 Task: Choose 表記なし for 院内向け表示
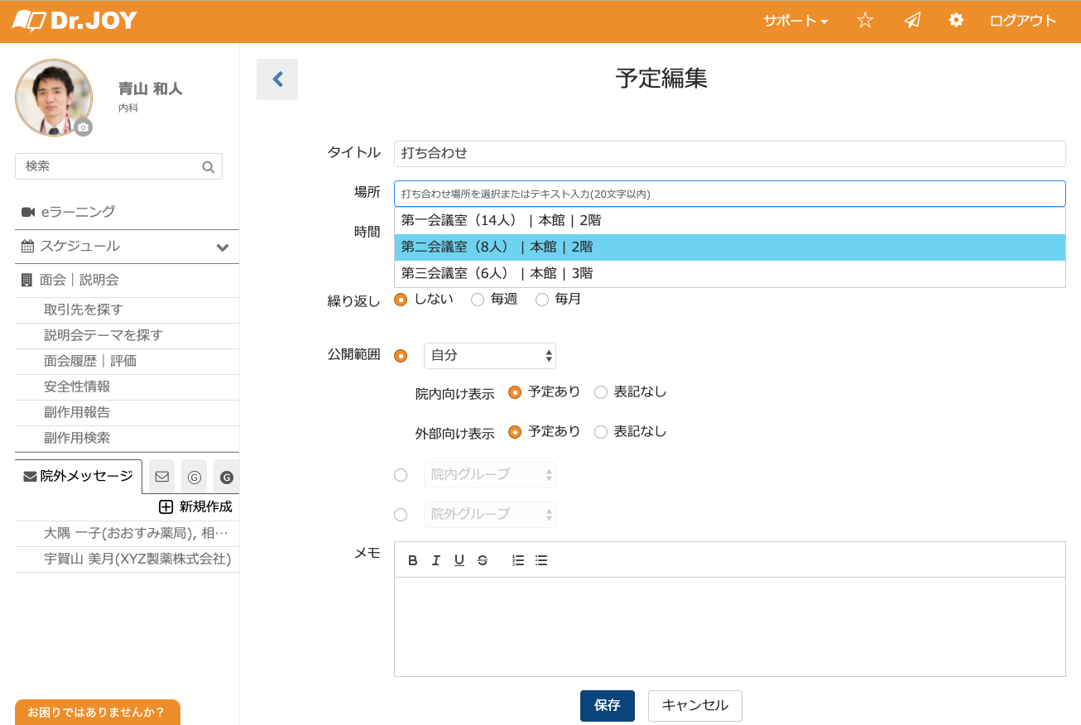(601, 392)
